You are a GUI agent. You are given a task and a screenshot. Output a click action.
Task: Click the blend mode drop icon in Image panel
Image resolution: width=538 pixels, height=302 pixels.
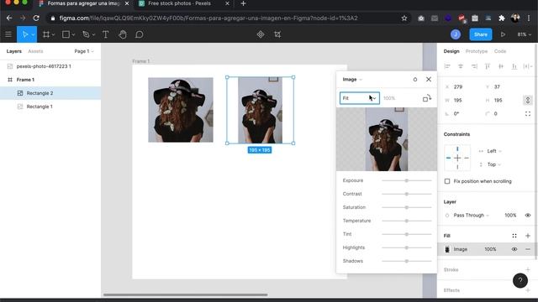pyautogui.click(x=414, y=80)
